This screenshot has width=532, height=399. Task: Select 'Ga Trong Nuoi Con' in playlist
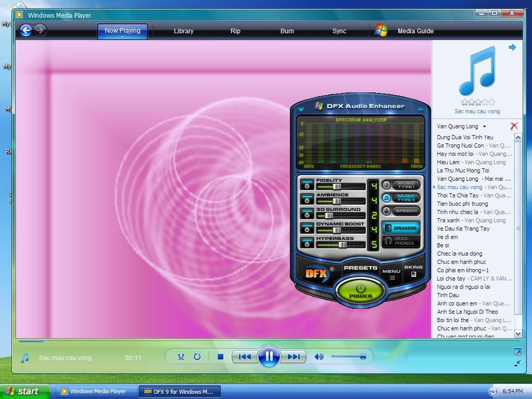[475, 145]
